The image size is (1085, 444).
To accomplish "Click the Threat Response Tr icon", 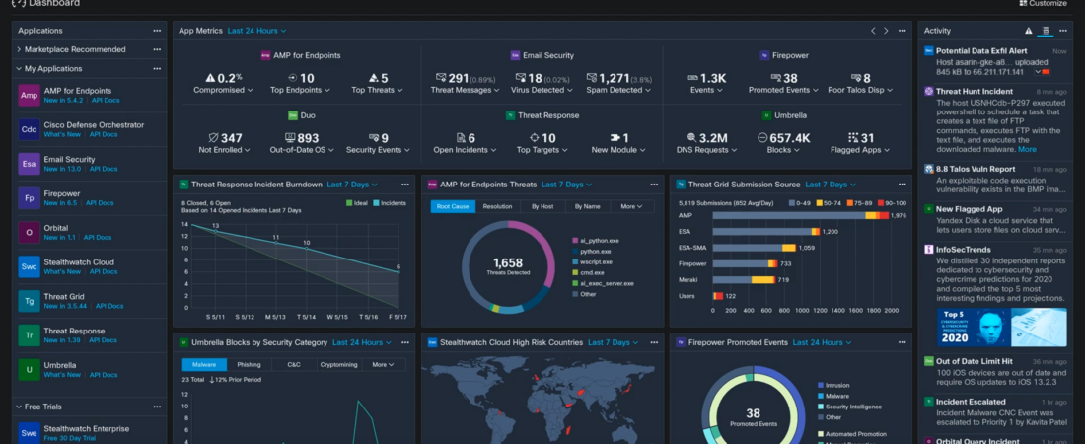I will tap(29, 335).
